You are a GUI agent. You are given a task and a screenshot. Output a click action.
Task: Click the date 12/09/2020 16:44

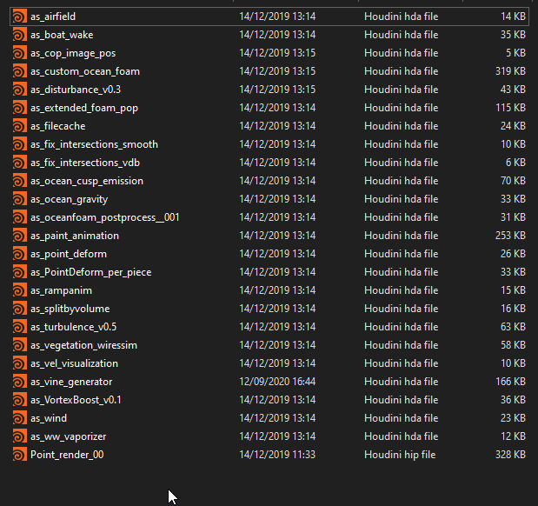click(x=277, y=382)
